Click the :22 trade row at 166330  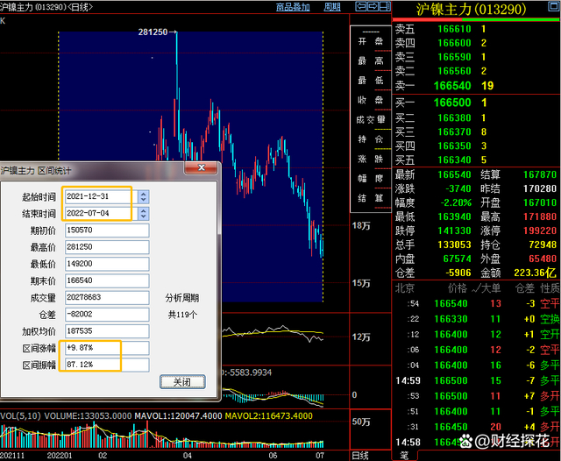[x=477, y=319]
